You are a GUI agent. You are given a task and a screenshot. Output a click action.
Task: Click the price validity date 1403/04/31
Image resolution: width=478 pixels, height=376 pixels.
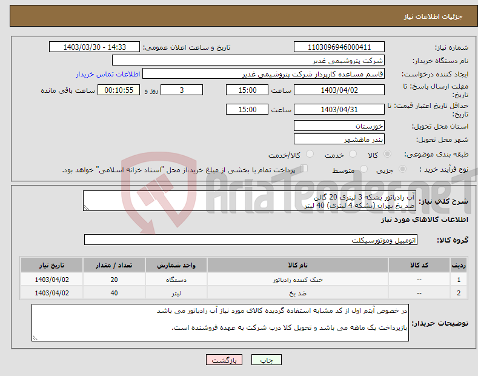339,109
